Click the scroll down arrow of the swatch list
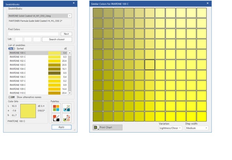This screenshot has width=232, height=160. click(70, 93)
